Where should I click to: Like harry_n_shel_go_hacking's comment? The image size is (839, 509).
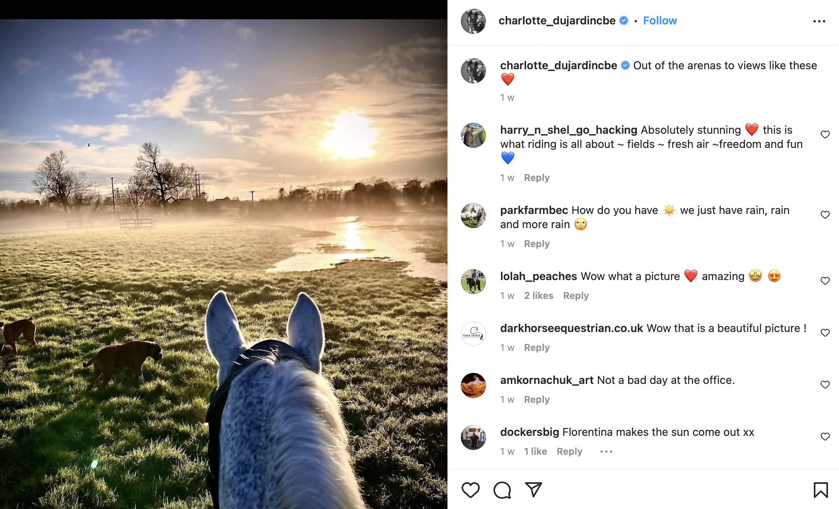click(x=825, y=135)
